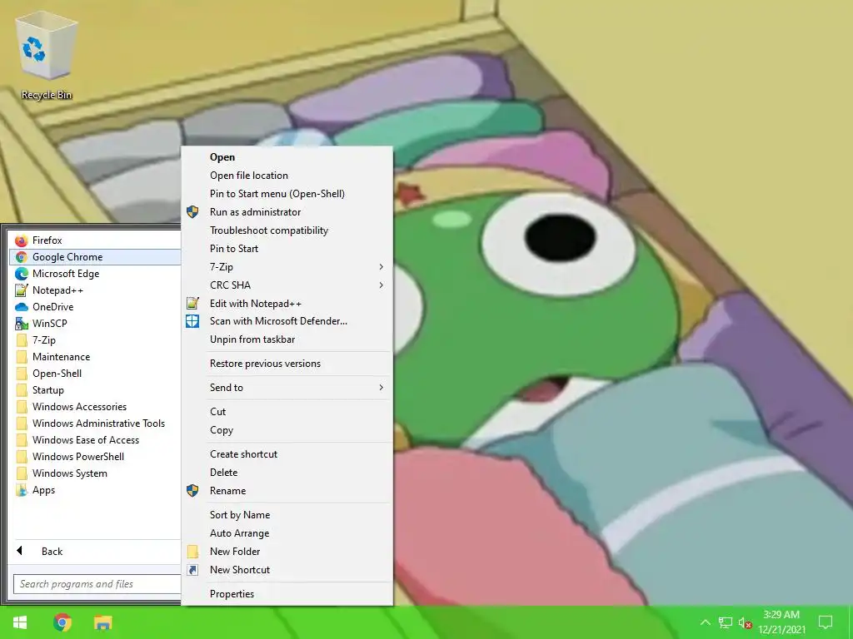Click the Apps icon in programs list
Viewport: 853px width, 639px height.
21,490
